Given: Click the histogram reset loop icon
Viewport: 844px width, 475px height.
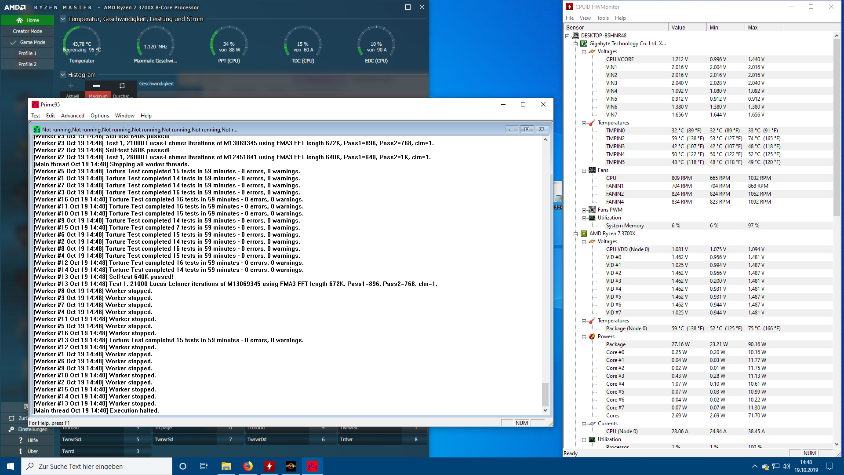Looking at the screenshot, I should click(122, 85).
